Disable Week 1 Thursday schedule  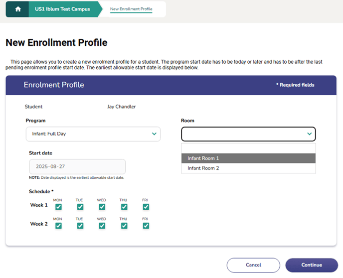click(x=124, y=207)
